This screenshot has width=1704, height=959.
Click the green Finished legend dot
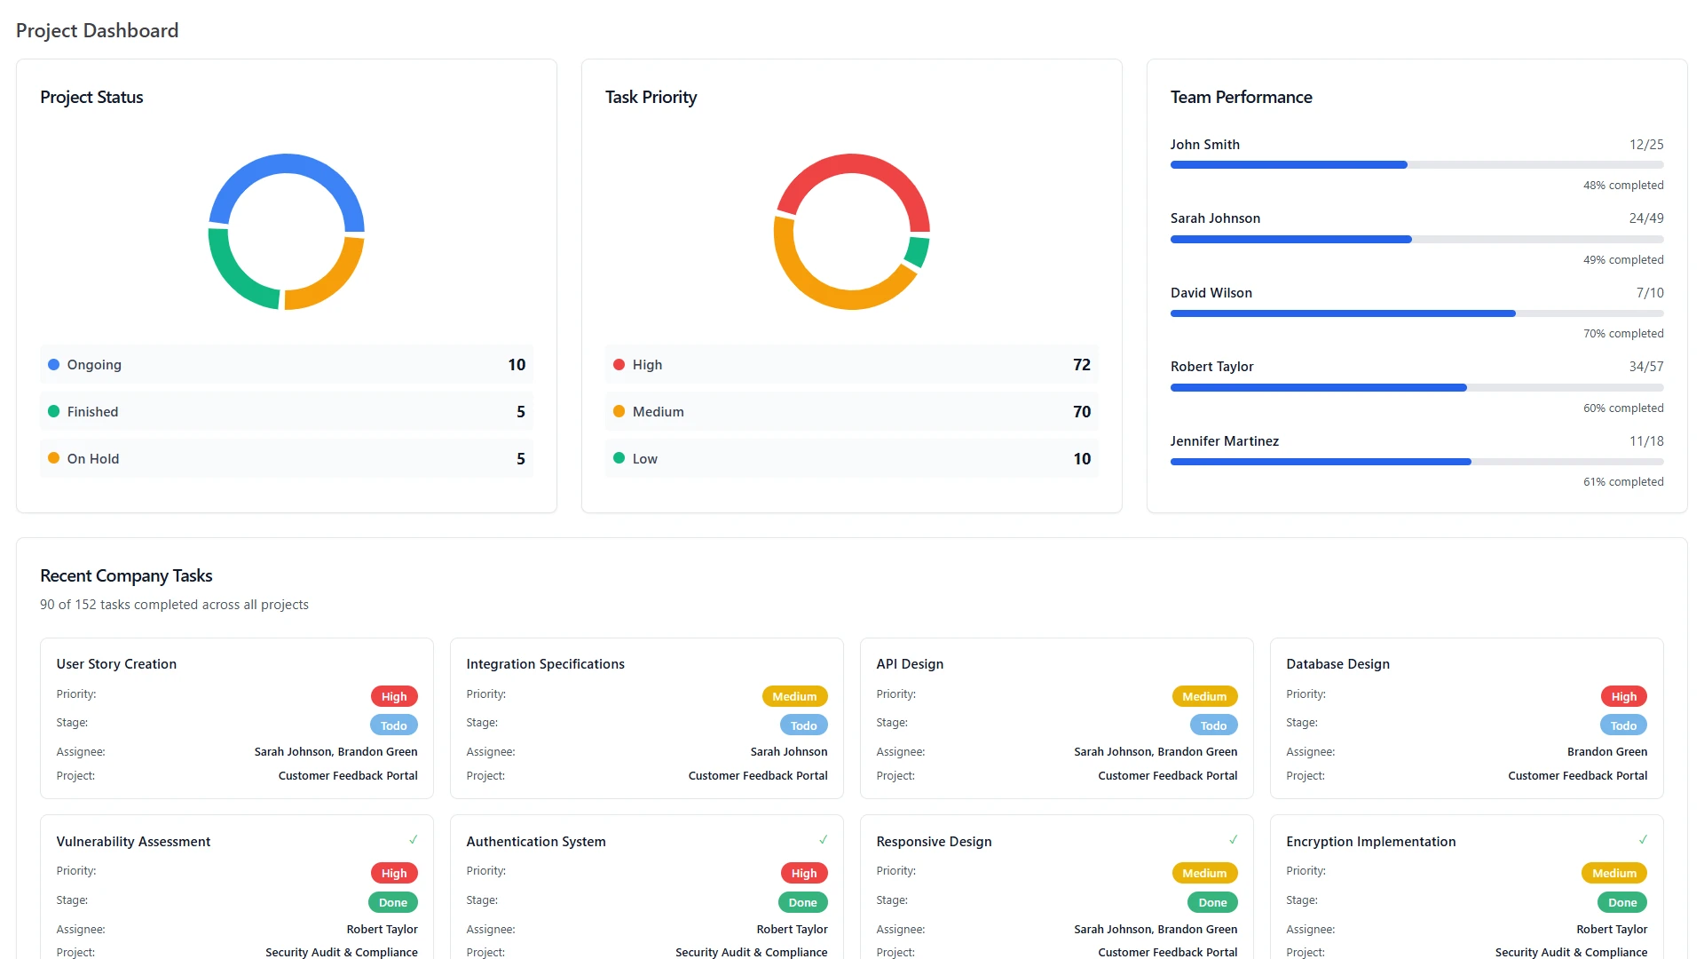click(x=53, y=411)
